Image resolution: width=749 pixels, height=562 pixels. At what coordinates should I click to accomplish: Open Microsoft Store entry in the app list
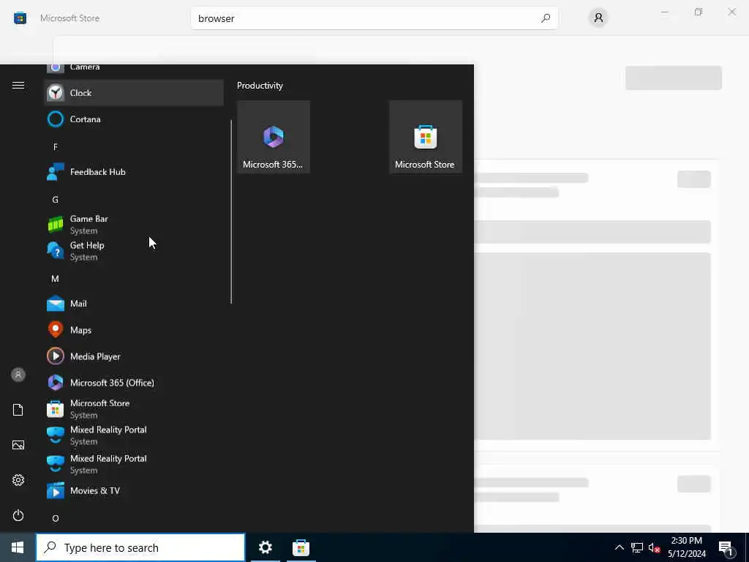134,409
